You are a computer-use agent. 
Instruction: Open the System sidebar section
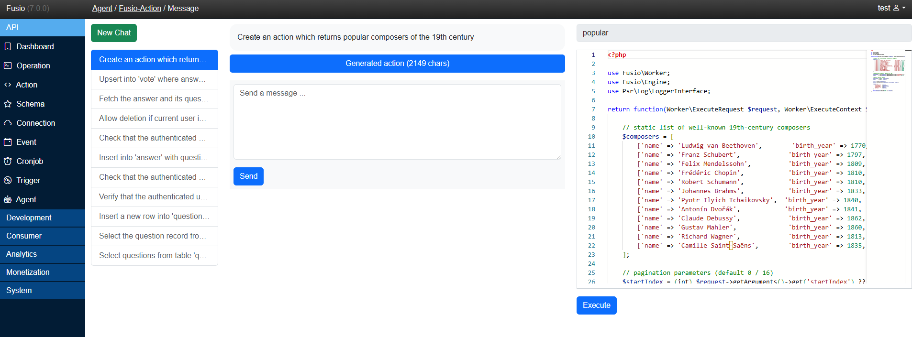[x=42, y=290]
